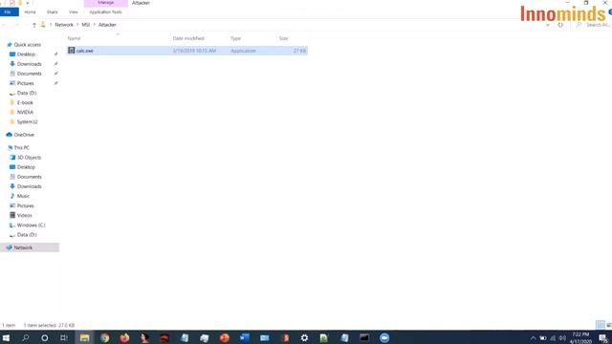Open Videos under This PC
The image size is (612, 344).
(x=24, y=215)
